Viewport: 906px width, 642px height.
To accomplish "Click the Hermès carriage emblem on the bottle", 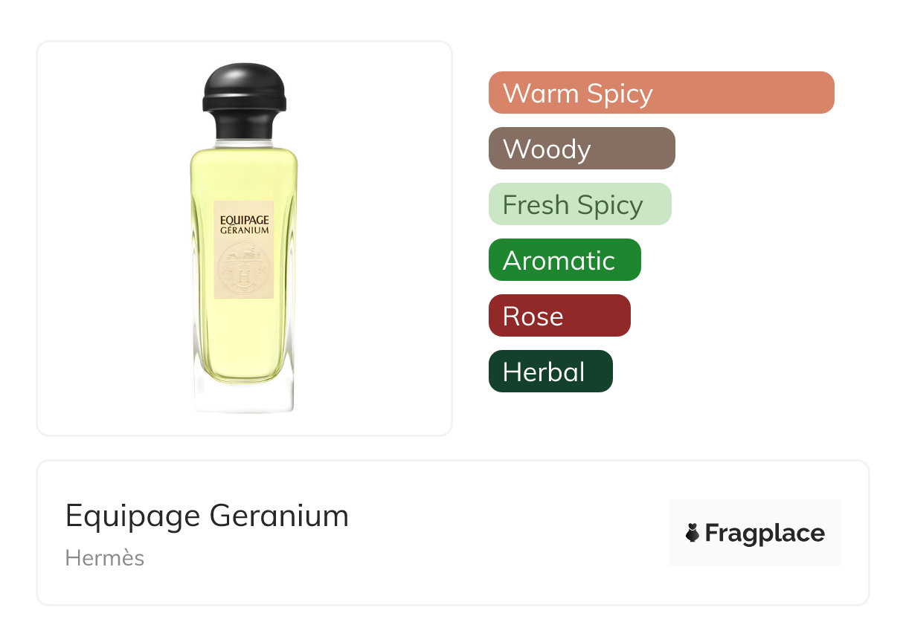I will (244, 266).
